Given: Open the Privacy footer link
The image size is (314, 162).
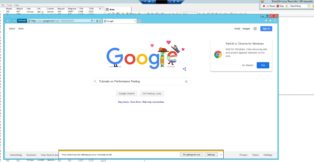Looking at the screenshot, I should pyautogui.click(x=243, y=155).
